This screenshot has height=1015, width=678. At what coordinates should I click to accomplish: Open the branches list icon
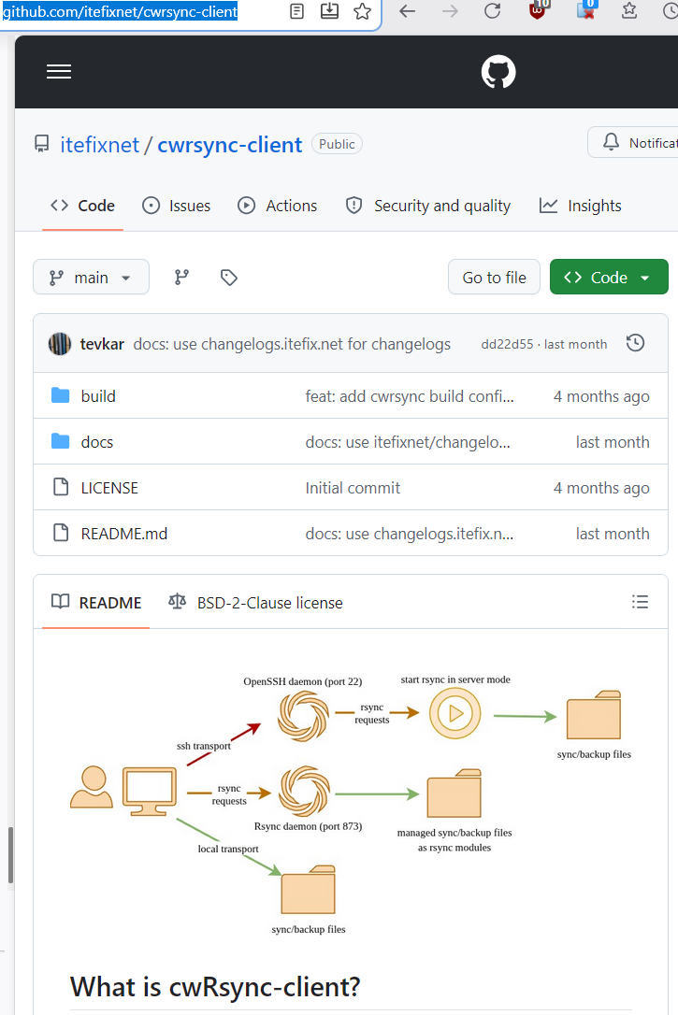(183, 277)
